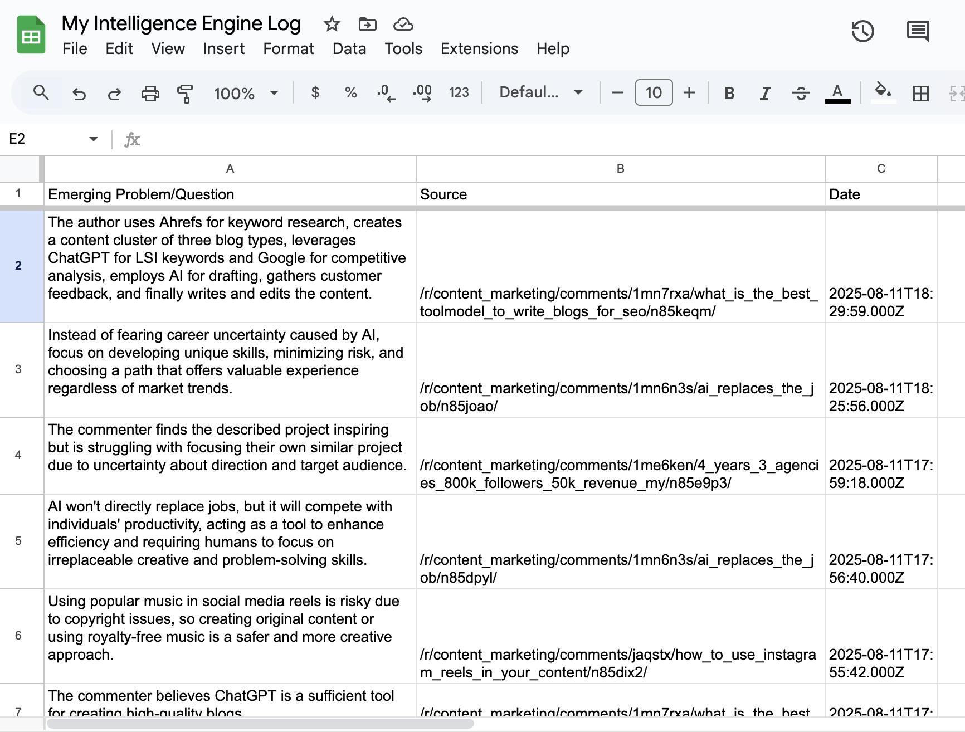Open the Format menu
This screenshot has width=965, height=732.
pyautogui.click(x=289, y=49)
